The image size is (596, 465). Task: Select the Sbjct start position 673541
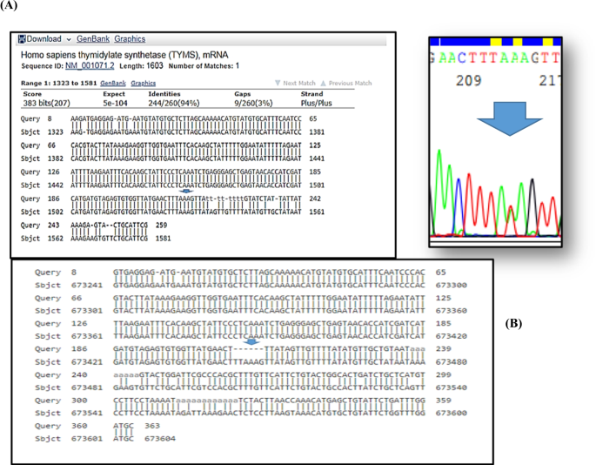[87, 413]
